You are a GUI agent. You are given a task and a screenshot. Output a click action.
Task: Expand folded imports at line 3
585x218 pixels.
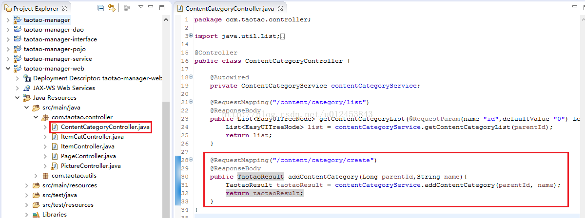(191, 36)
